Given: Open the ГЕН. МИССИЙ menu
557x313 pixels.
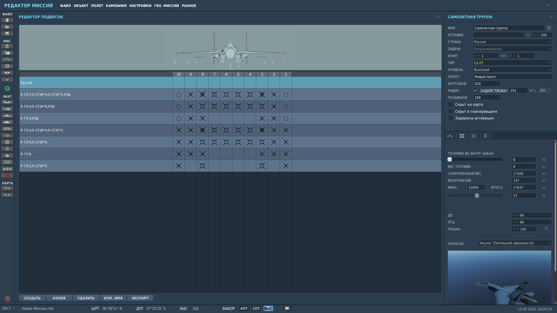Looking at the screenshot, I should [167, 6].
